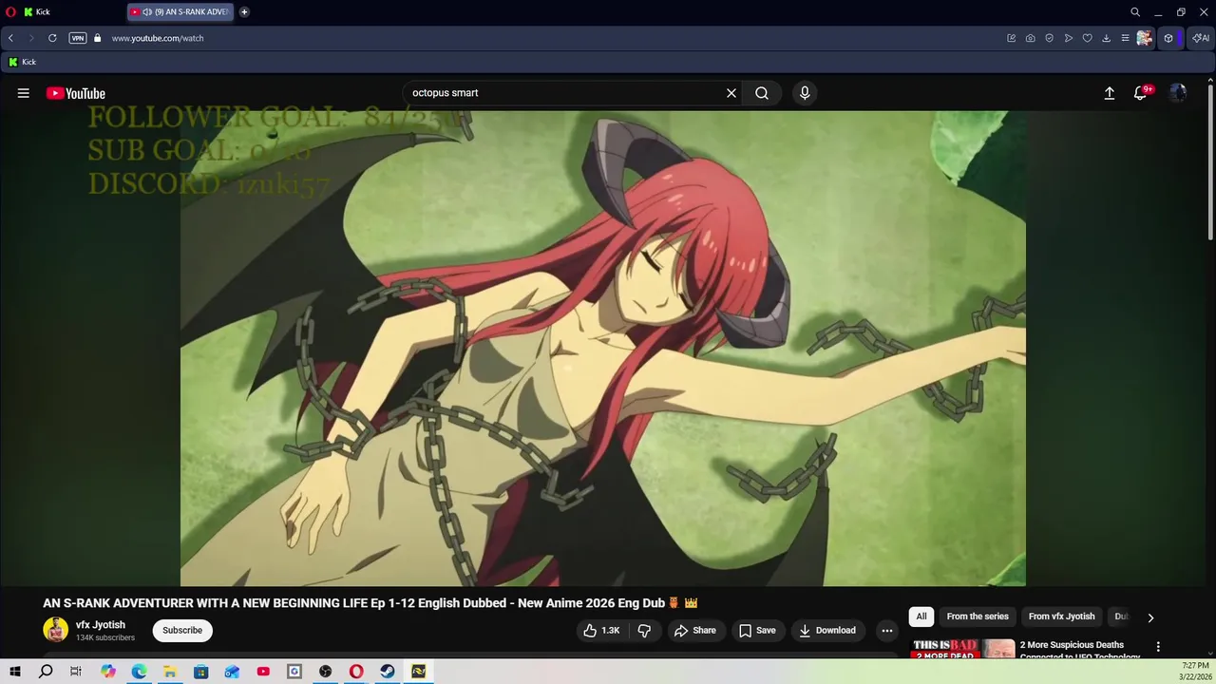
Task: Open the vfx Jyotish channel avatar
Action: coord(56,630)
